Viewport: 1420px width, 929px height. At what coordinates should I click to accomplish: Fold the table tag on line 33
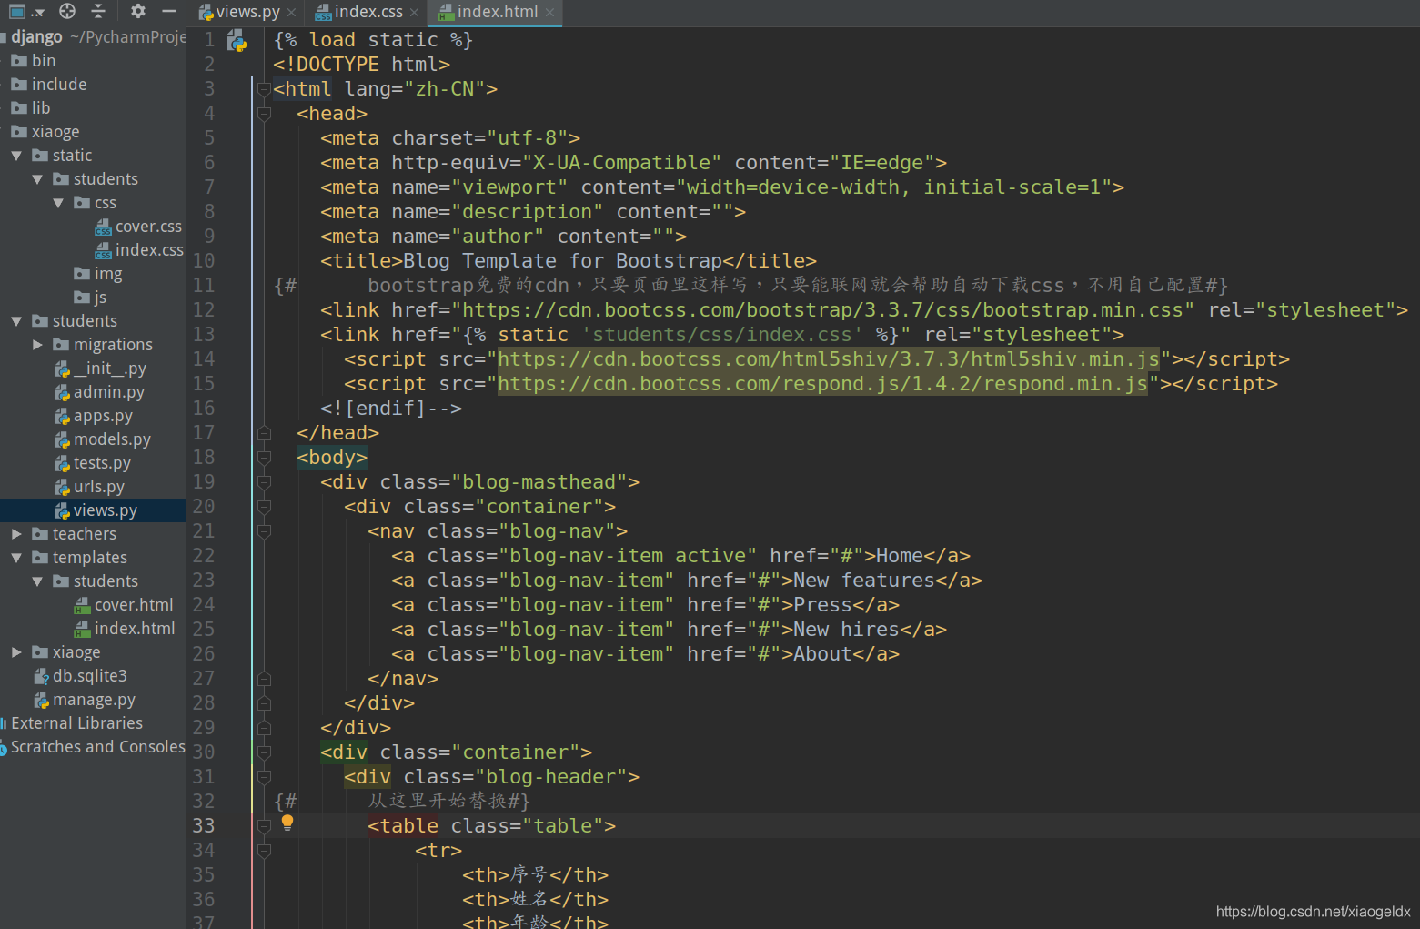[264, 826]
